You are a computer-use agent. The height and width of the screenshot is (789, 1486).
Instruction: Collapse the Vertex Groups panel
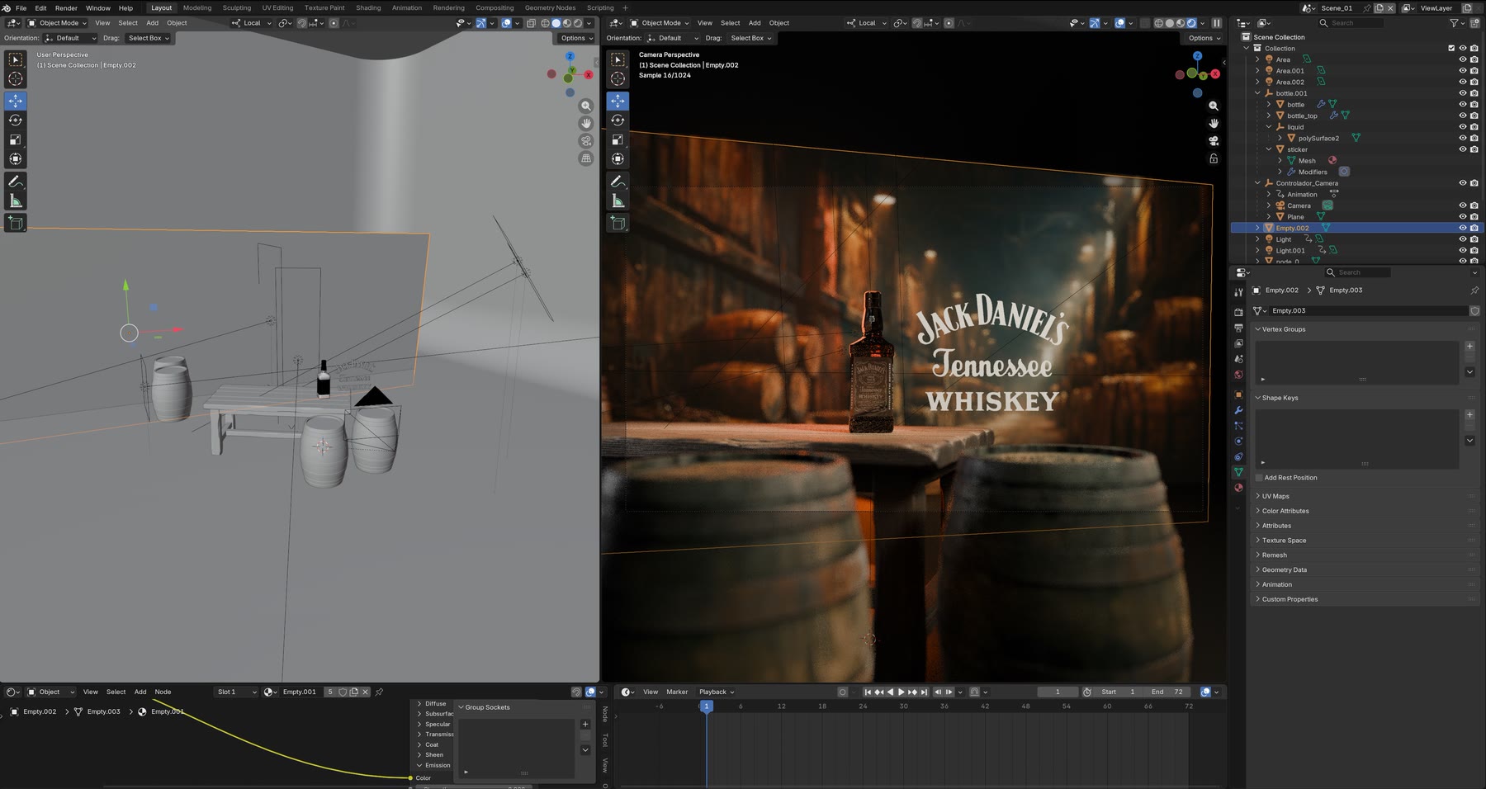click(x=1284, y=329)
